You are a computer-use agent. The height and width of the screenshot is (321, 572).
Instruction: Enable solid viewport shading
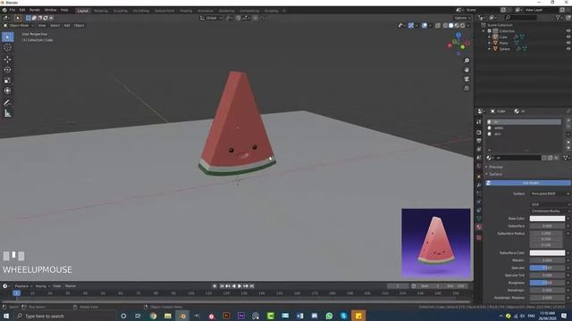tap(450, 26)
